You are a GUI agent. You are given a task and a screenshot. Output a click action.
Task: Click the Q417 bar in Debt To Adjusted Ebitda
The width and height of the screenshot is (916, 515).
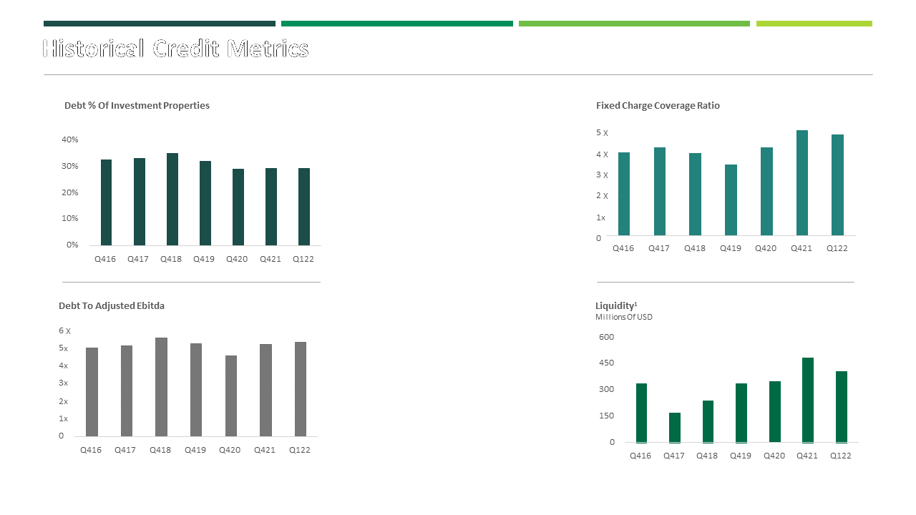pos(127,391)
